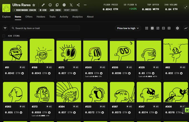Open the more options ellipsis menu

[85, 5]
